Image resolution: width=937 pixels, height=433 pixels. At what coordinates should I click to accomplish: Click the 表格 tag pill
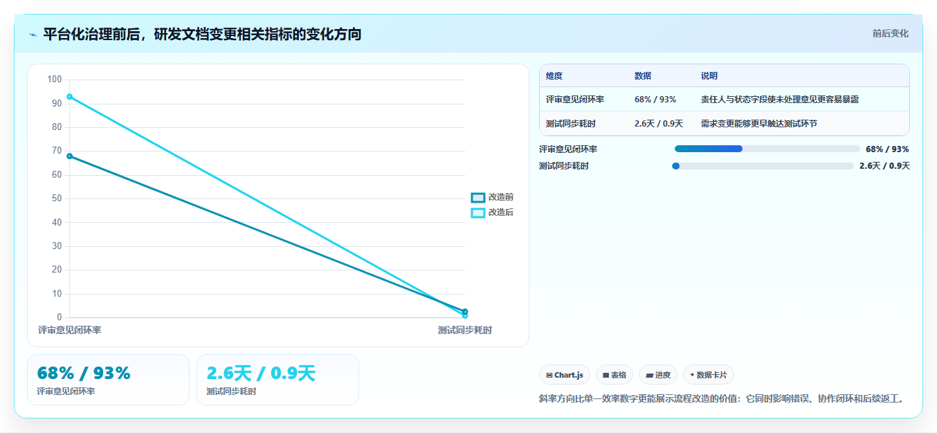[615, 375]
